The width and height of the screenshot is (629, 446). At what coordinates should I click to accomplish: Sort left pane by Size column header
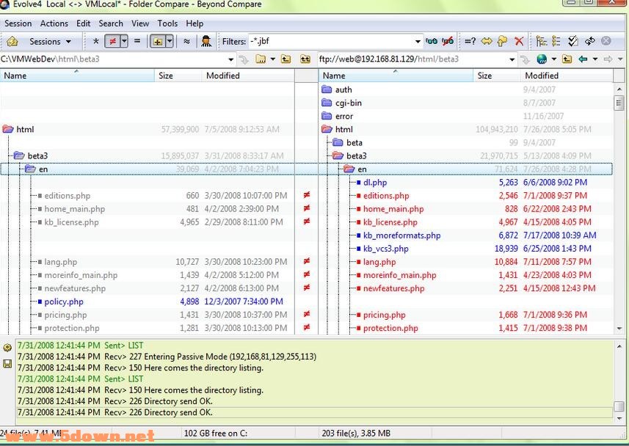[x=178, y=76]
